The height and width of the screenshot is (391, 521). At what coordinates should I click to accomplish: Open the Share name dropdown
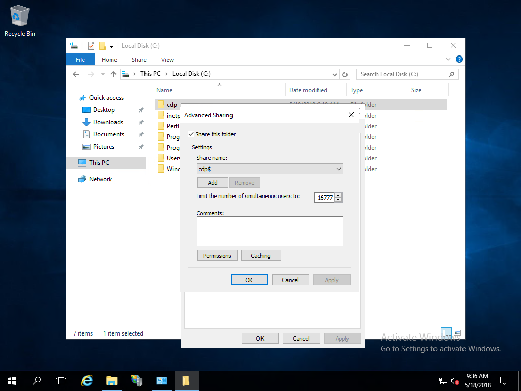[x=339, y=169]
